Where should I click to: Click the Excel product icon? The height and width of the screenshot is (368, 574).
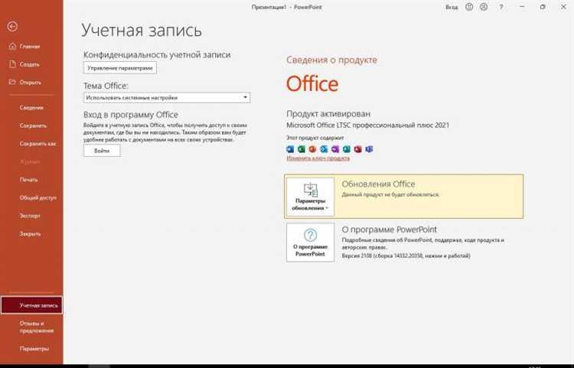click(x=302, y=149)
